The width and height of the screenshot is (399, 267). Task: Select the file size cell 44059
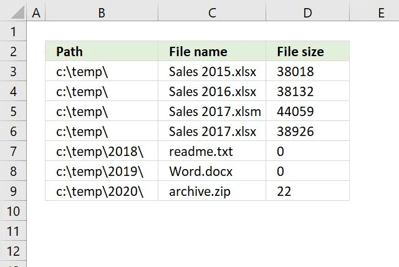coord(307,112)
